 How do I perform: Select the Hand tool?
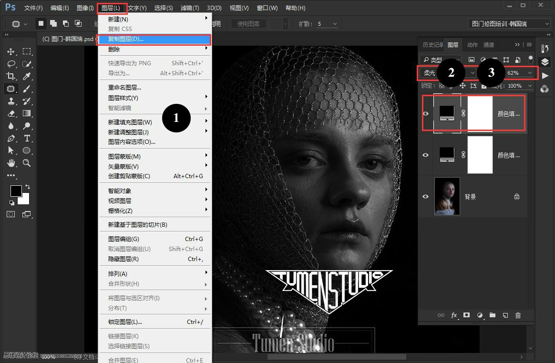pyautogui.click(x=11, y=163)
